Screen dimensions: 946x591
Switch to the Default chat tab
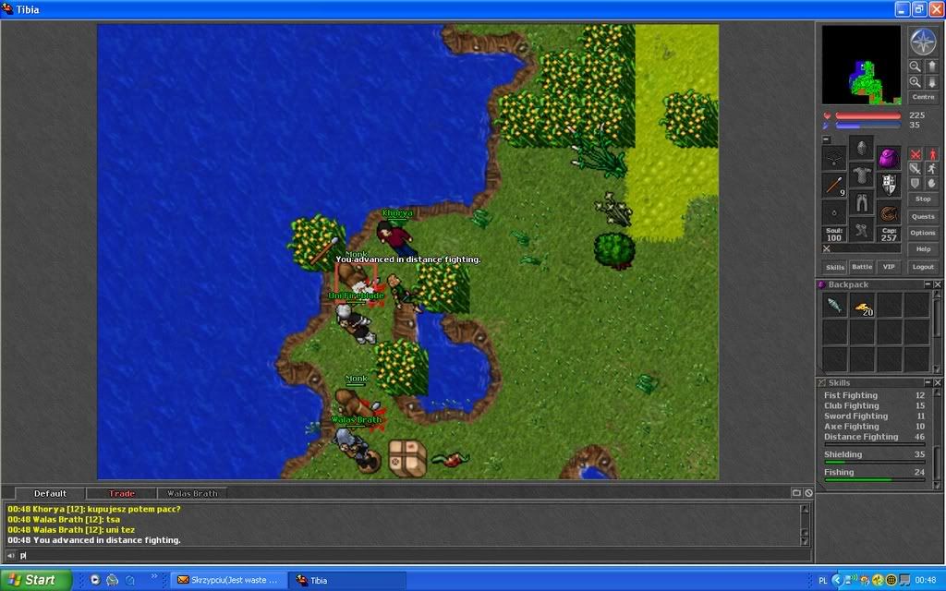(x=50, y=493)
